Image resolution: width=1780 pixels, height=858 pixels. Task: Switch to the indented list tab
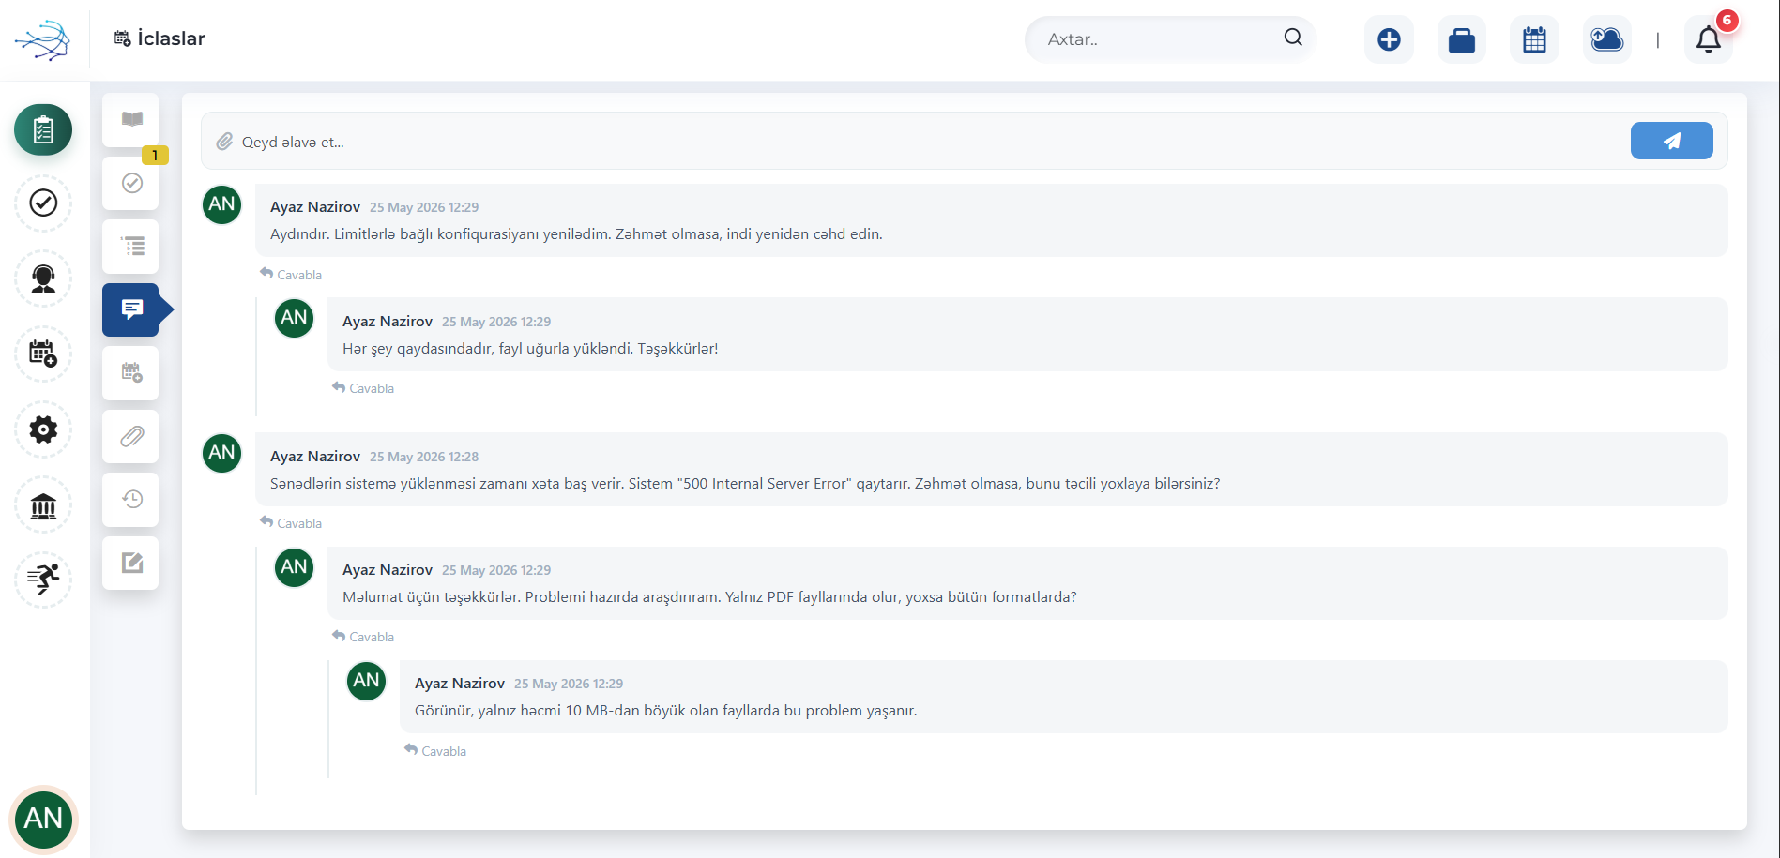point(131,247)
